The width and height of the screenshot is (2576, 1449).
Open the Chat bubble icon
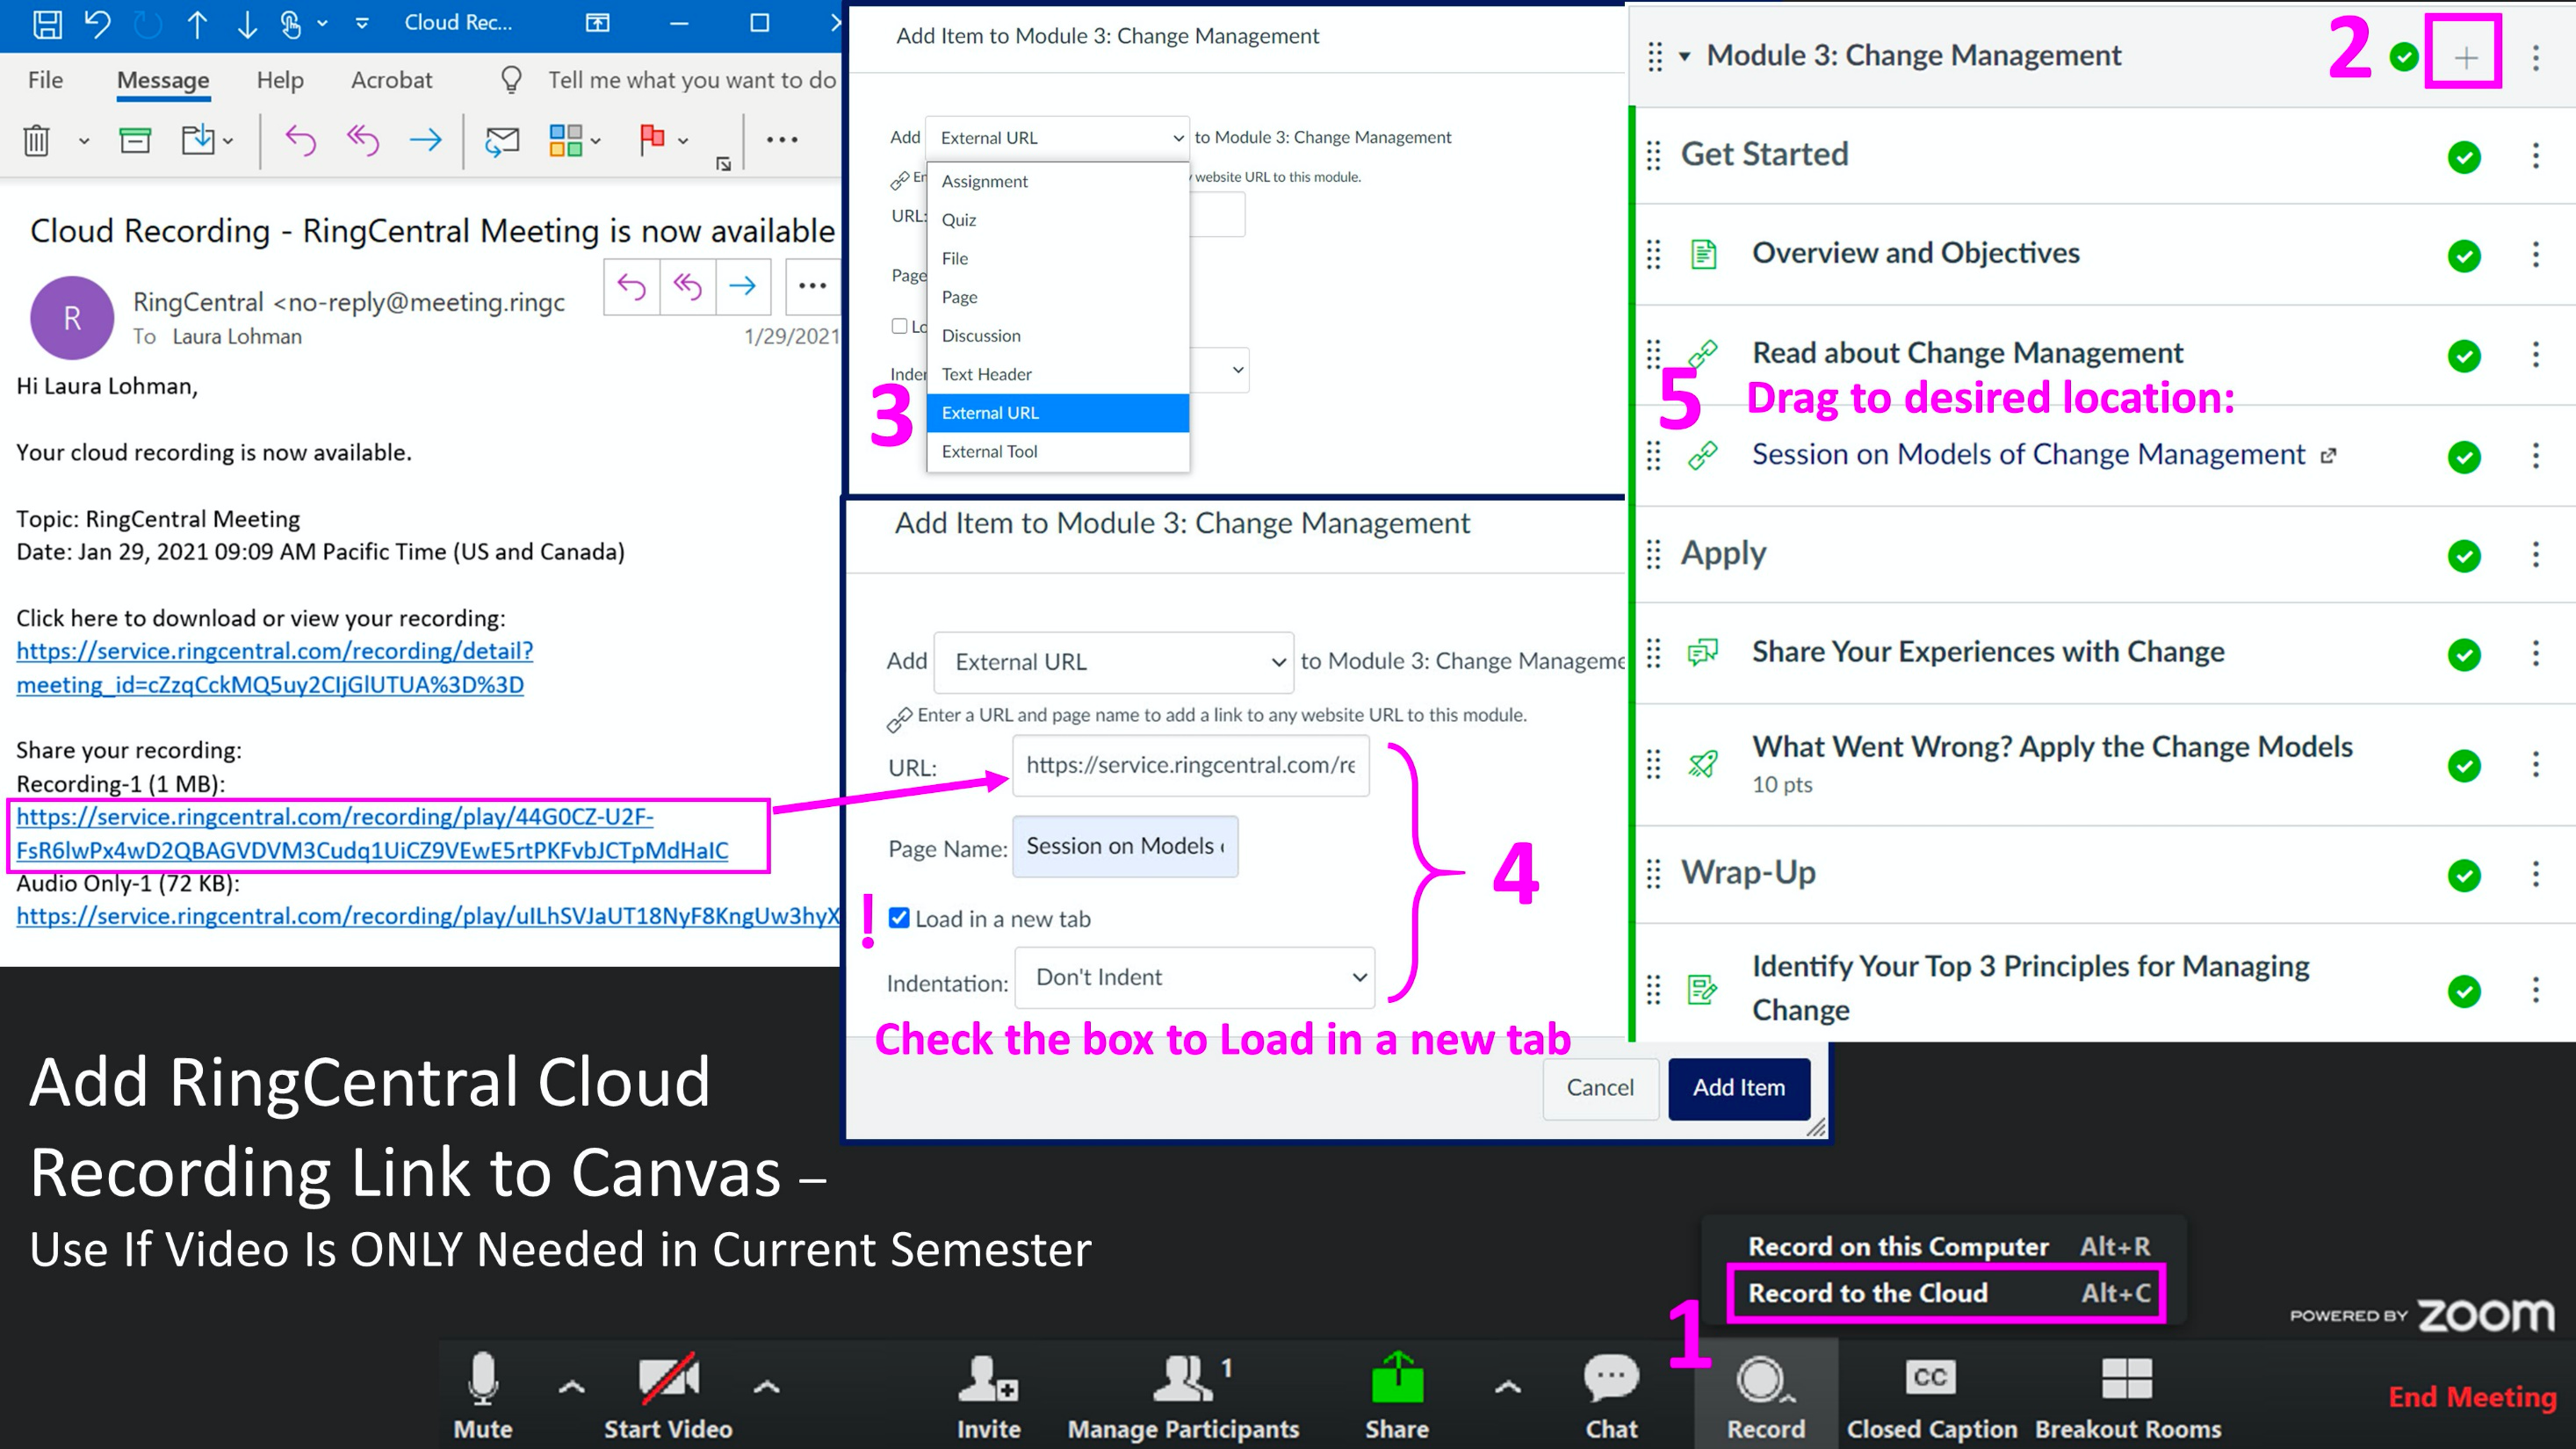click(1611, 1378)
